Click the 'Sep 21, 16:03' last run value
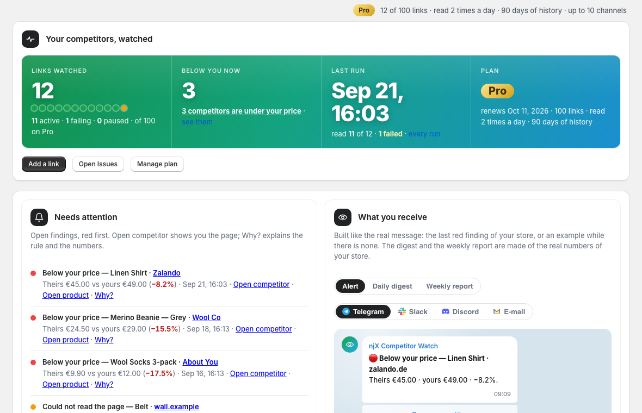This screenshot has height=413, width=642. tap(367, 102)
